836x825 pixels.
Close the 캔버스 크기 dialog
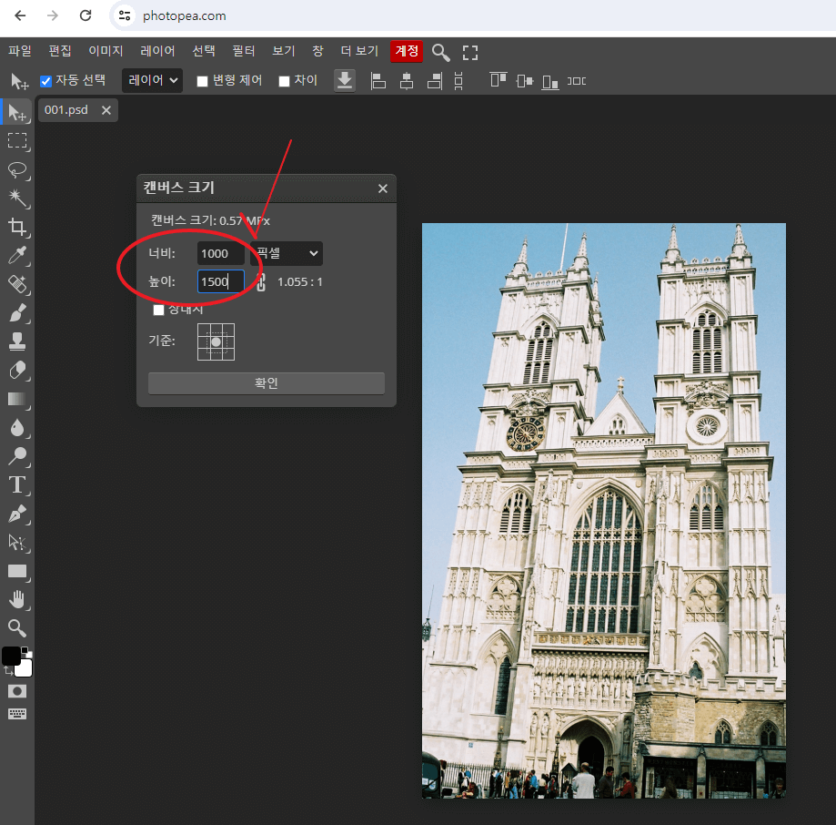382,188
